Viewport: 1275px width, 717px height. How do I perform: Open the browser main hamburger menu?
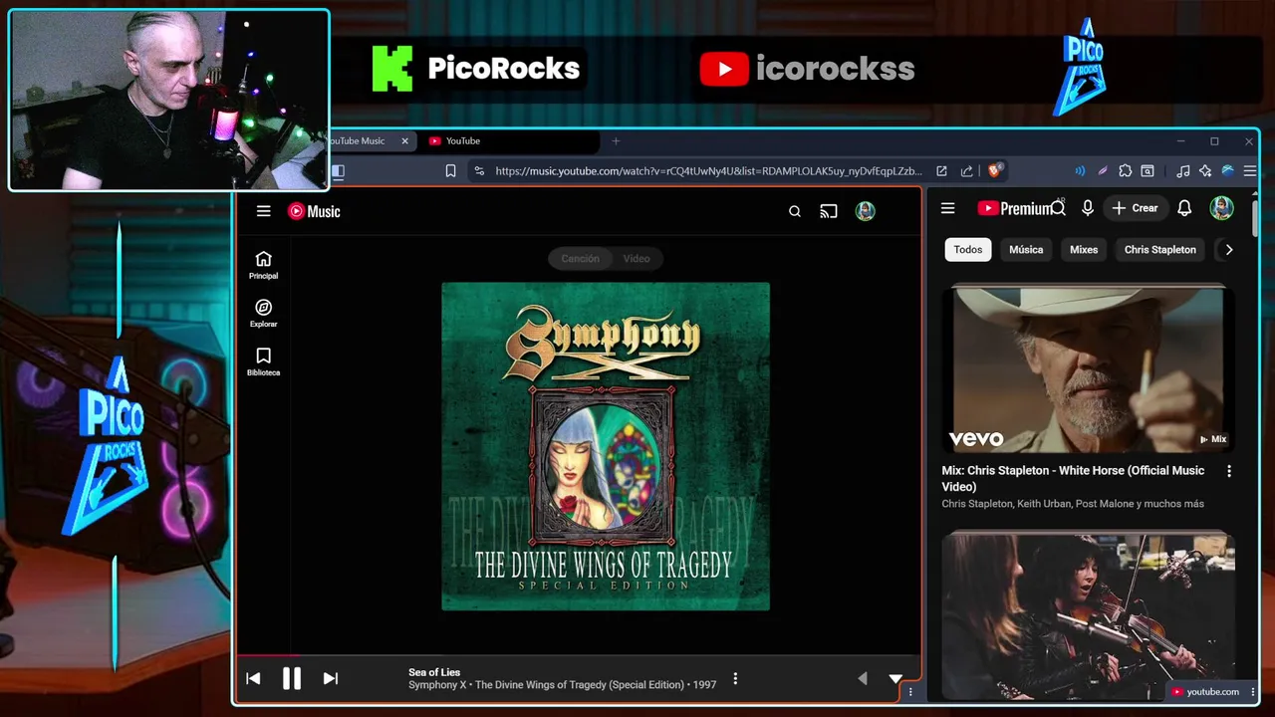tap(1250, 171)
